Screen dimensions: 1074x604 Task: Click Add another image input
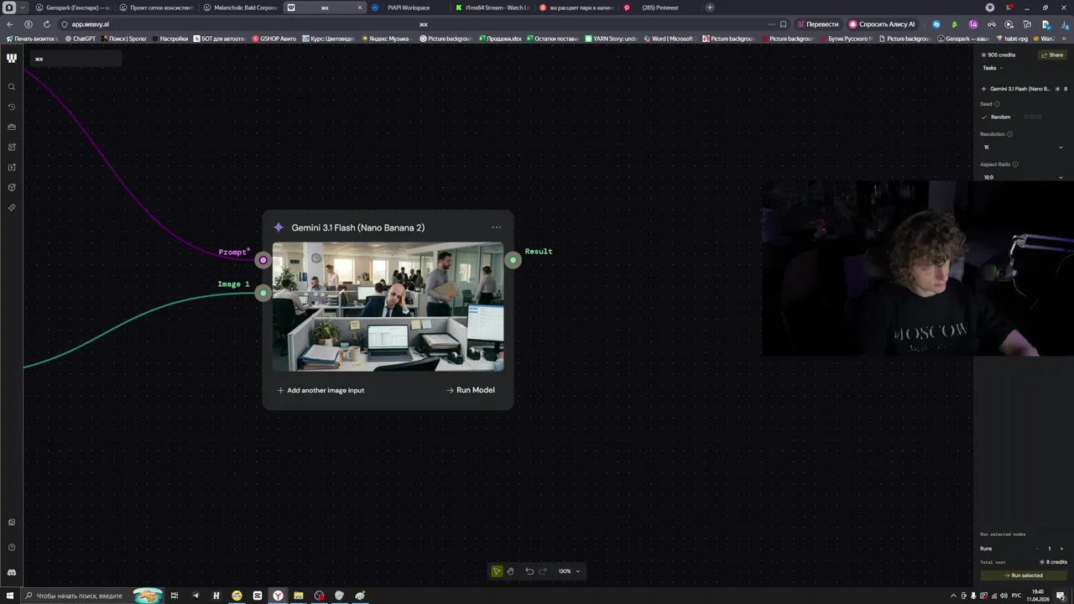(x=321, y=390)
